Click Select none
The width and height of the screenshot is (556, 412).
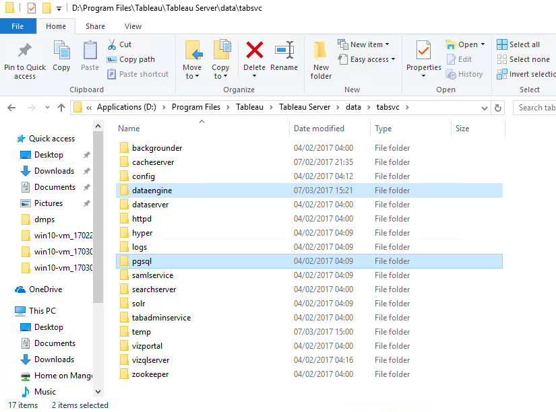[524, 59]
